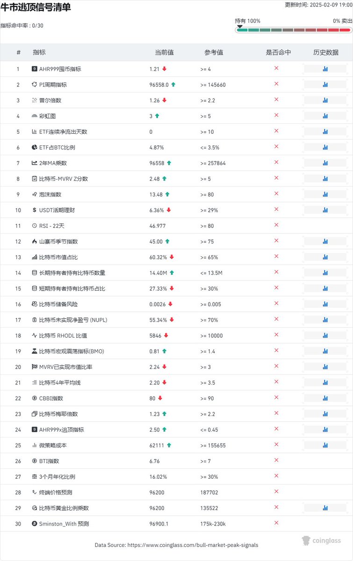The width and height of the screenshot is (353, 561).
Task: Open history chart for MVRV已实现市值比率 row
Action: click(x=325, y=367)
